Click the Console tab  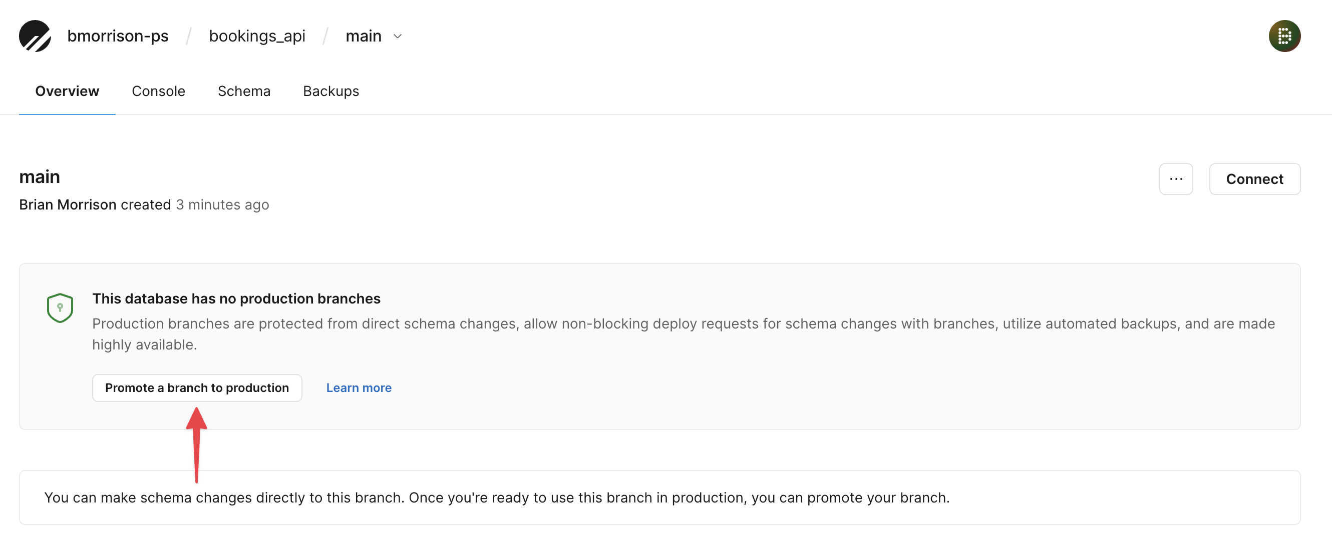pyautogui.click(x=158, y=91)
